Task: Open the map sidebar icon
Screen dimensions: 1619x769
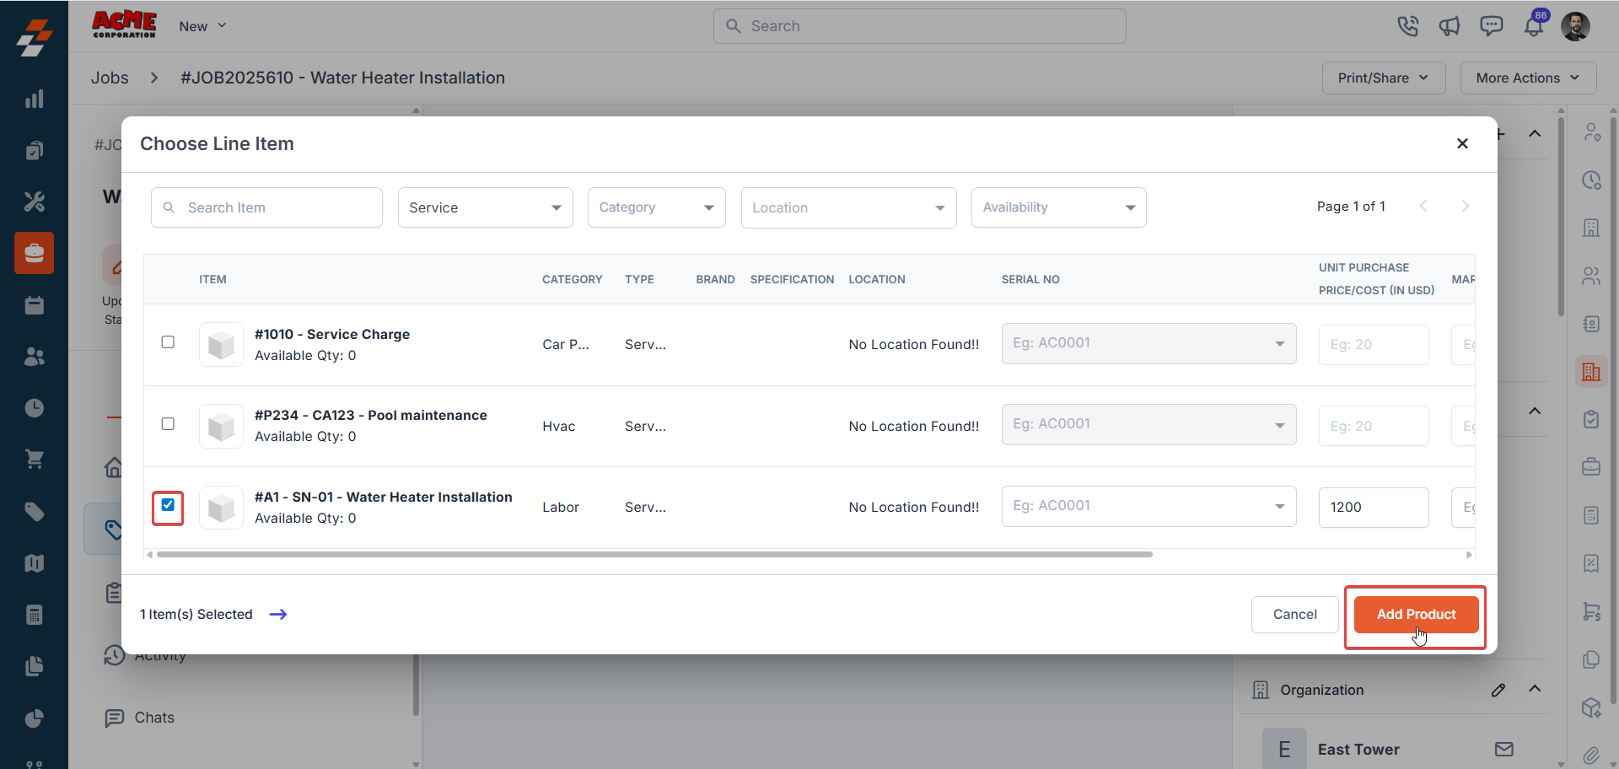Action: [x=34, y=563]
